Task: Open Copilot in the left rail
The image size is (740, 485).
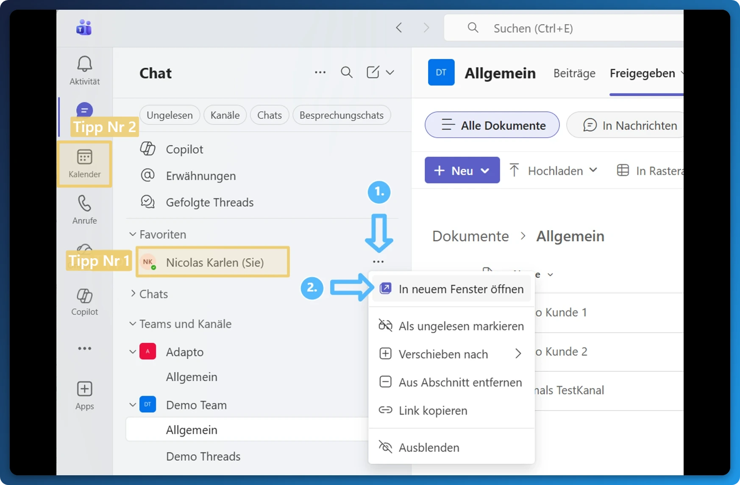Action: 84,302
